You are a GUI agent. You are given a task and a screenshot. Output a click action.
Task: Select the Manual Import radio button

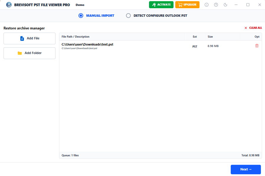tap(81, 16)
